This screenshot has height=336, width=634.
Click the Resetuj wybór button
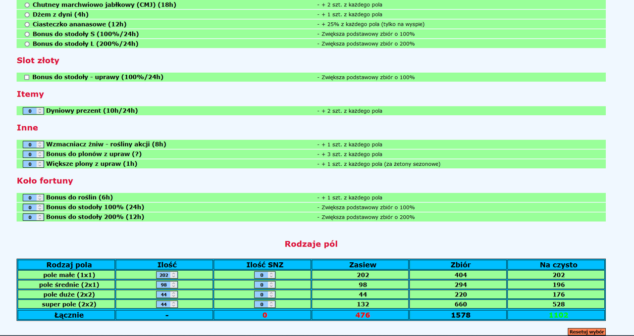[586, 332]
